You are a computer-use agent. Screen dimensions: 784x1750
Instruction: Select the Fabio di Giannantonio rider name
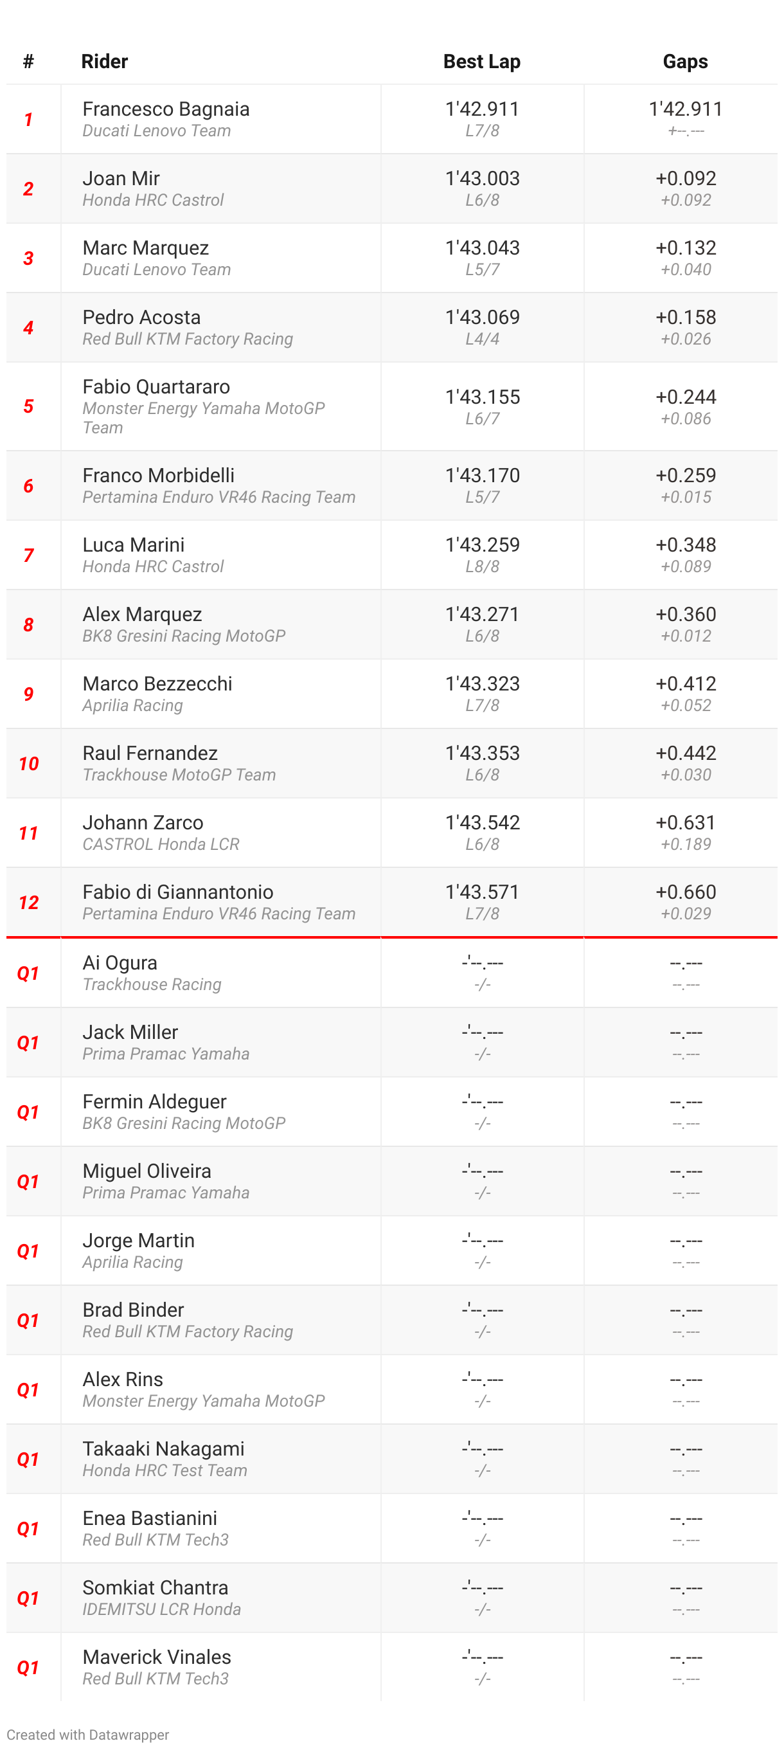pos(178,892)
